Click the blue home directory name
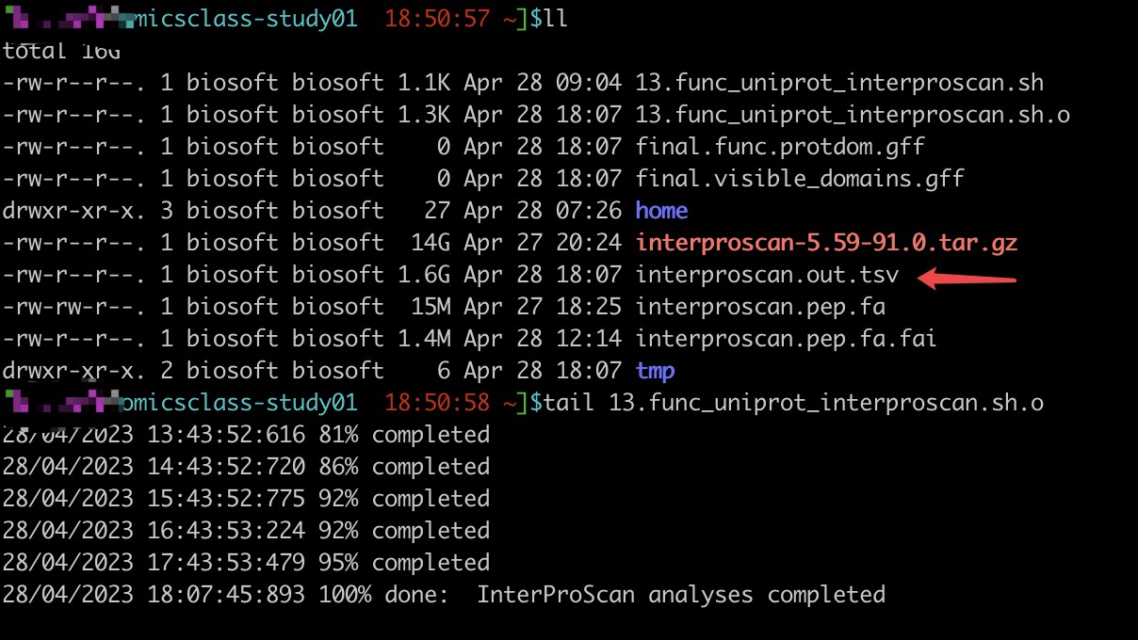The width and height of the screenshot is (1138, 640). [x=661, y=211]
